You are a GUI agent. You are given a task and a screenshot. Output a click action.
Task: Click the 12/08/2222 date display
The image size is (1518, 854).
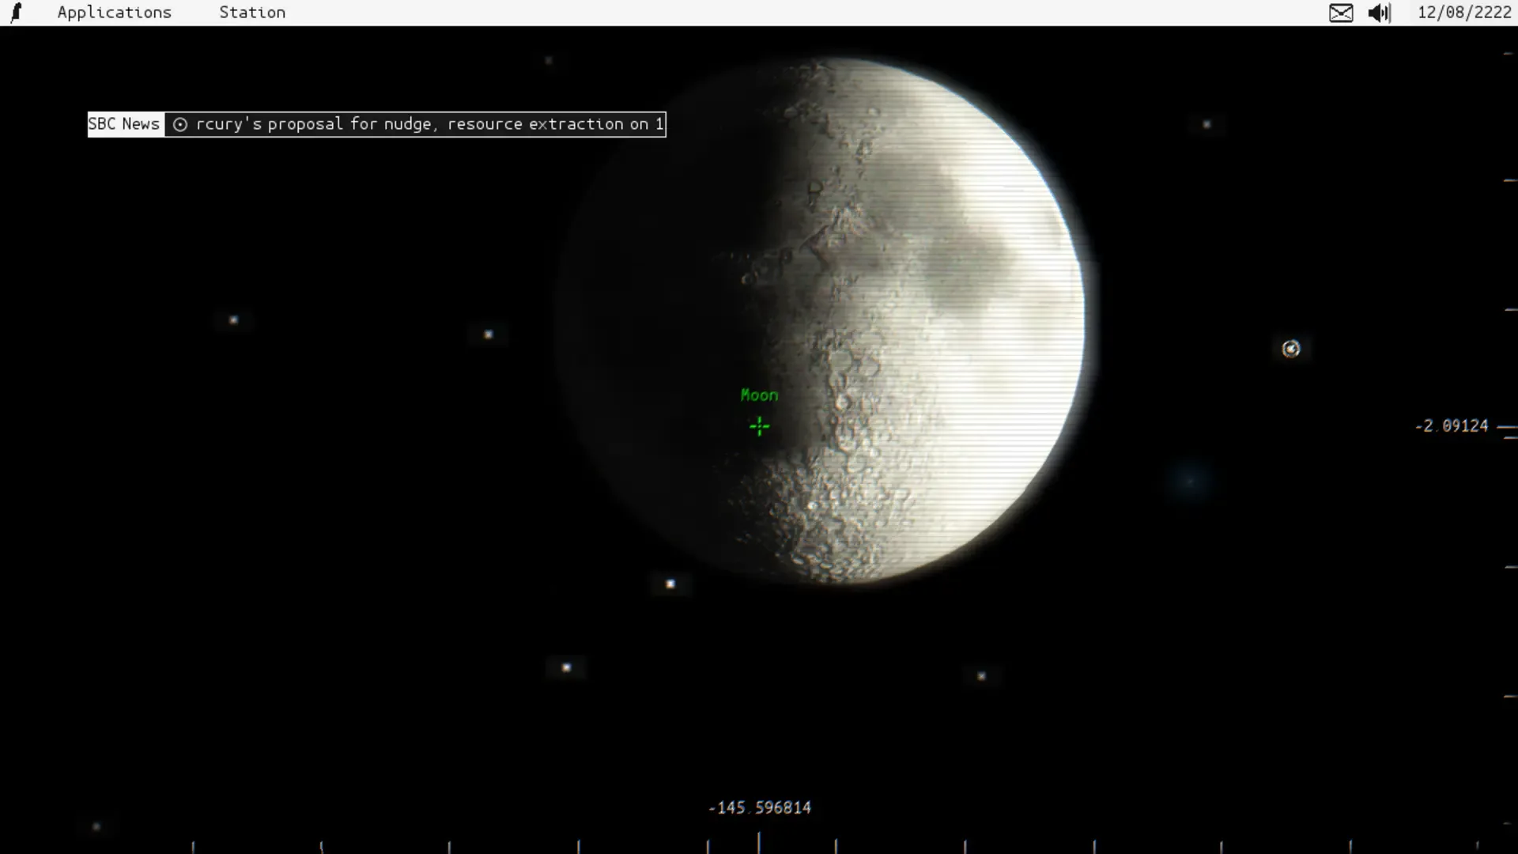point(1464,13)
